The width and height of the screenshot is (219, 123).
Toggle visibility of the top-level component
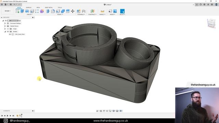[x=6, y=20]
